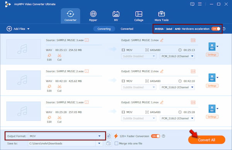
Task: Expand the Add Files dropdown arrow
Action: point(28,29)
